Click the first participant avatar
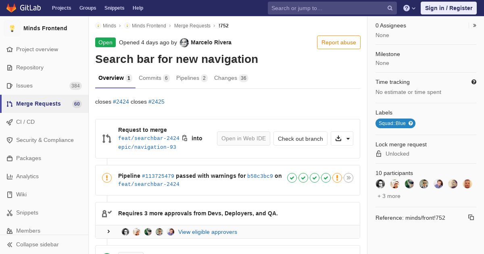The height and width of the screenshot is (254, 484). tap(380, 184)
